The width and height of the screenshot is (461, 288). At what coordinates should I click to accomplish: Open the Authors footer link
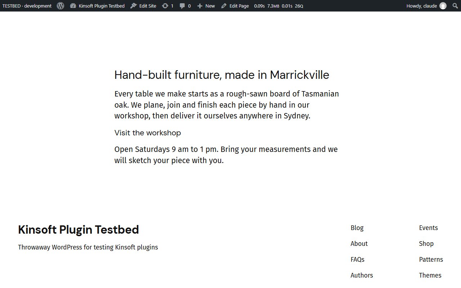(362, 275)
